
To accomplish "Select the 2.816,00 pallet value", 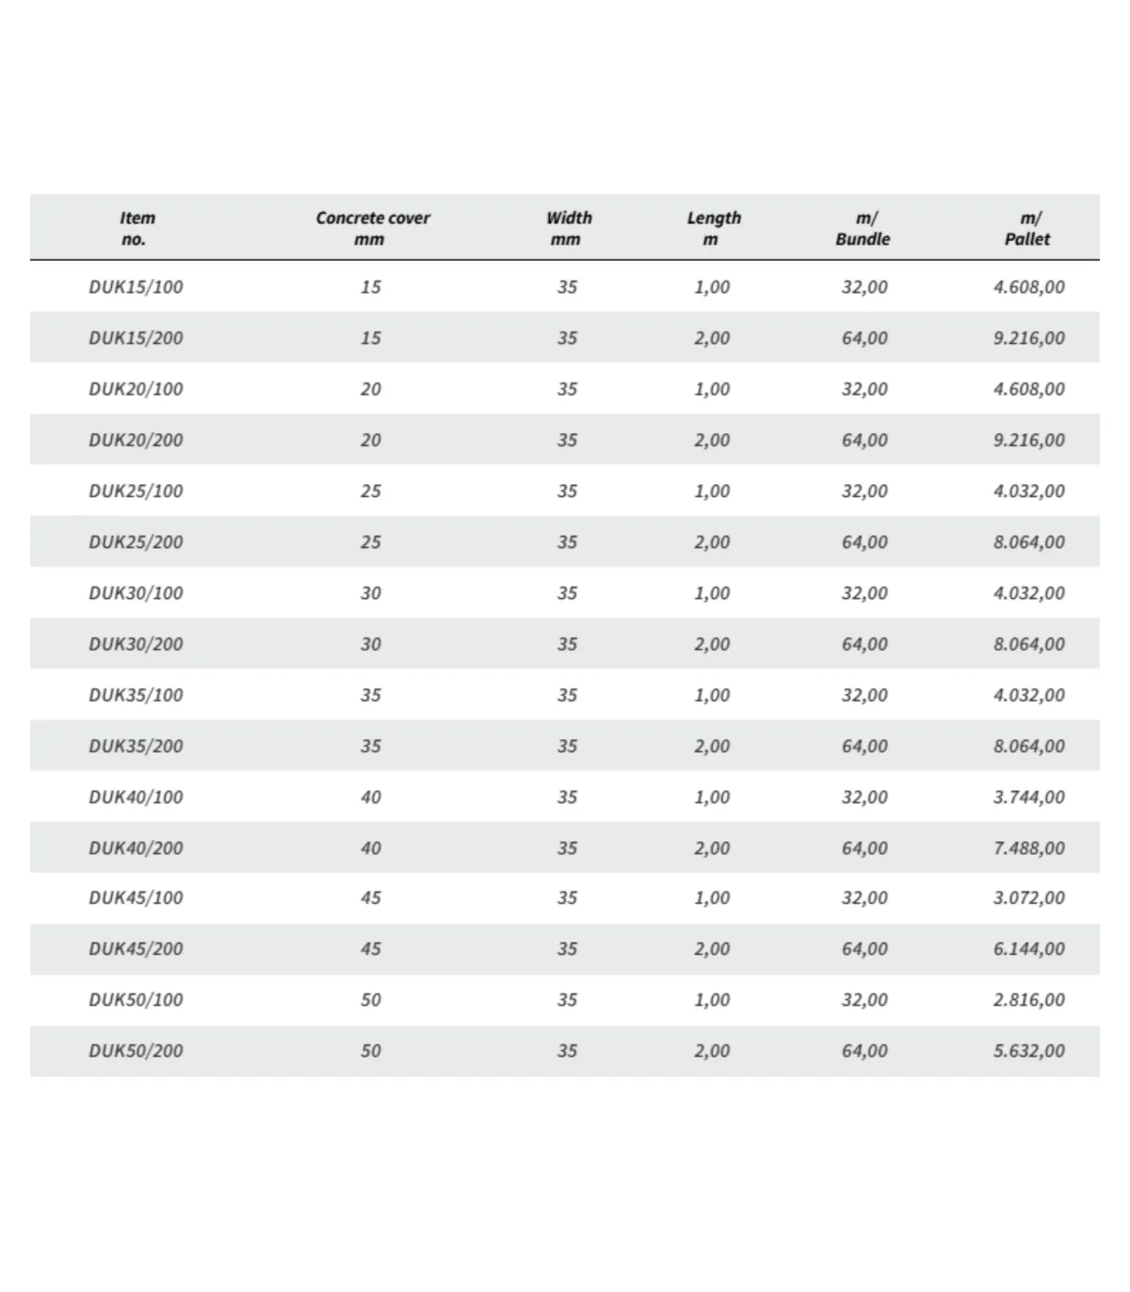I will tap(1028, 1000).
